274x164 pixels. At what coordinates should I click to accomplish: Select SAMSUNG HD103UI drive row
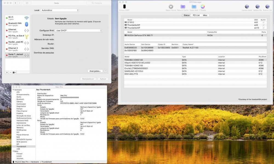point(195,71)
